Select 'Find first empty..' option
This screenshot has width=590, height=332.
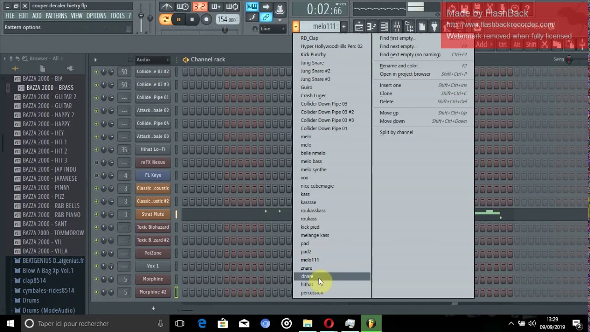[423, 38]
